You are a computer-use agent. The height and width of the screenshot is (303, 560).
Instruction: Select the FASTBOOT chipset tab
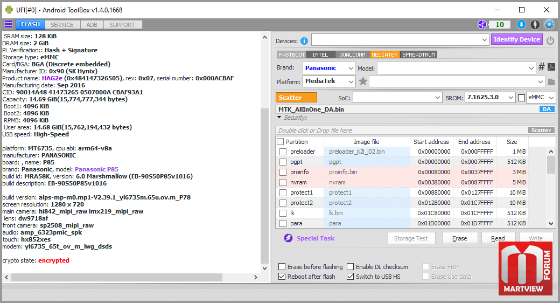pos(292,55)
